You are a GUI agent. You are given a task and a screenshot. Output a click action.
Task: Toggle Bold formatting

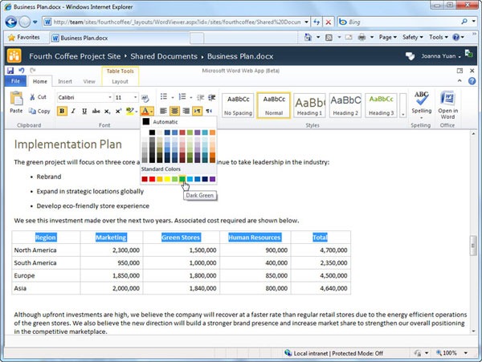[x=62, y=111]
